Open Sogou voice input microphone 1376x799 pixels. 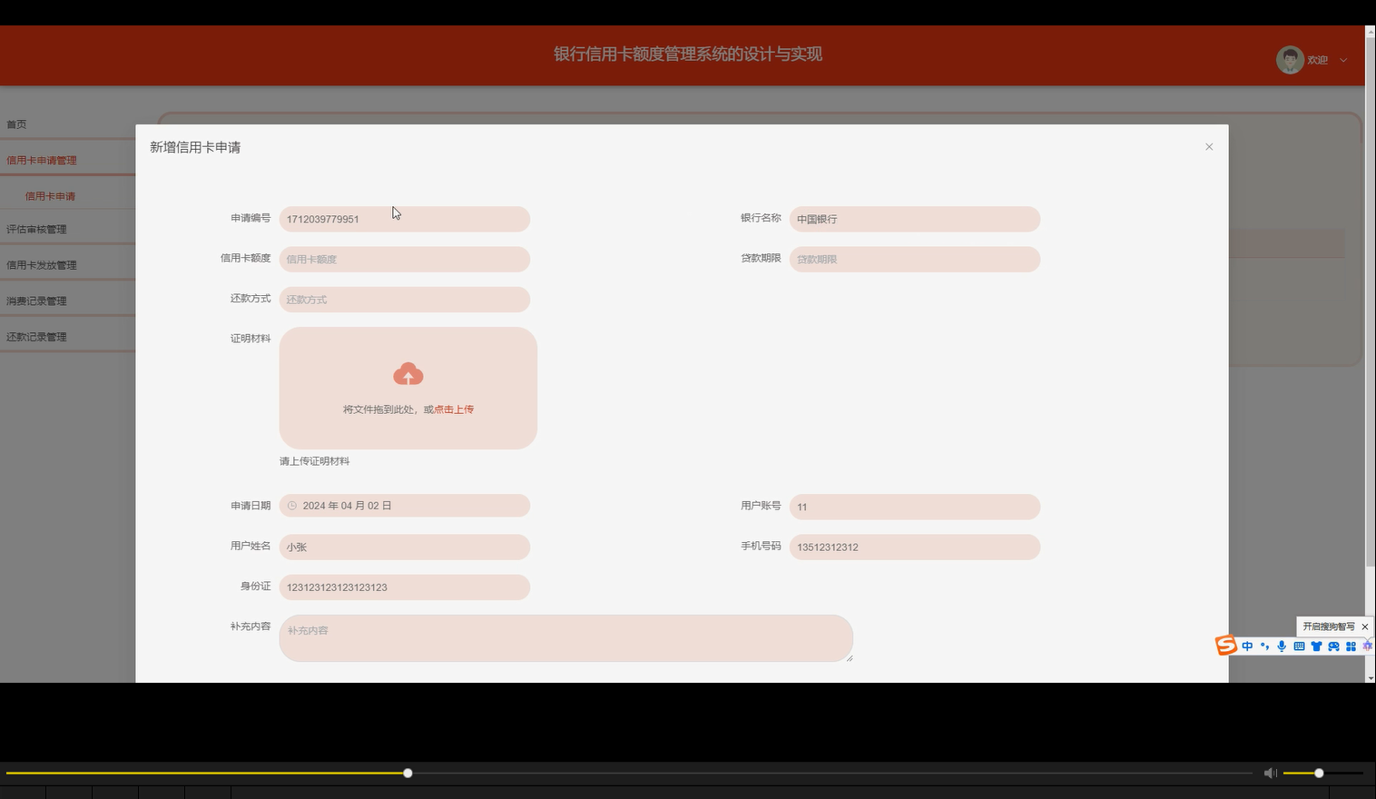(1282, 646)
